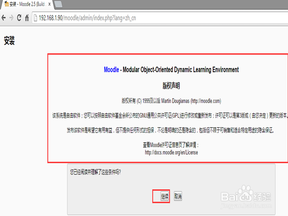
Task: Click the 查看Moodle许可证信息页了解详情 line
Action: point(171,145)
